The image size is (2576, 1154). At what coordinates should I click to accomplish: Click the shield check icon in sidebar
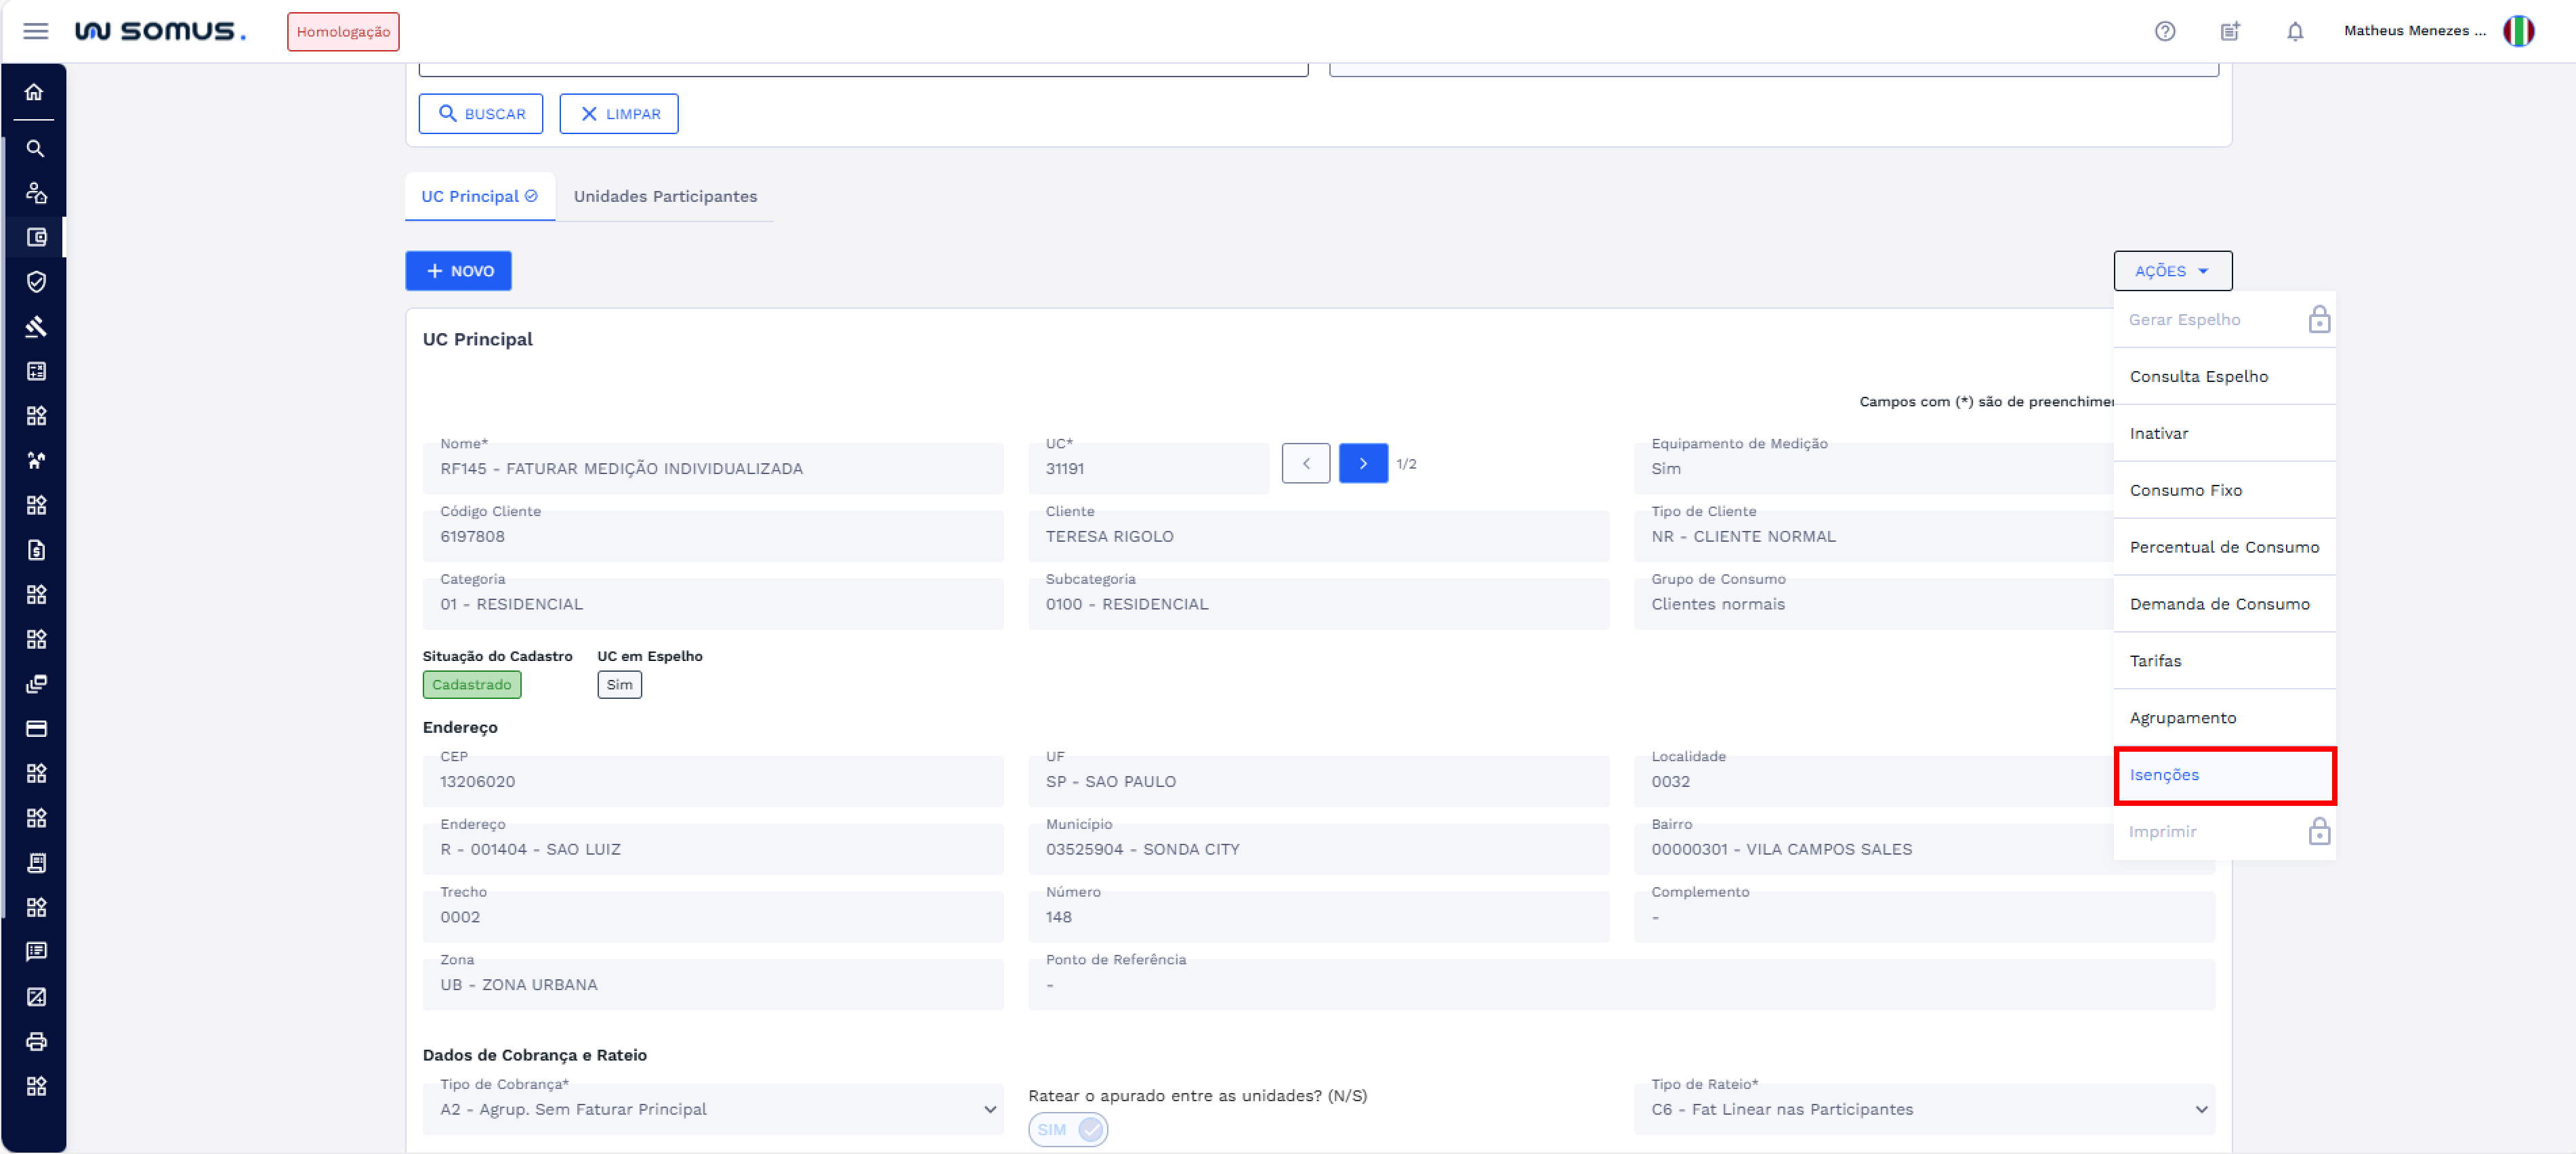pyautogui.click(x=36, y=282)
